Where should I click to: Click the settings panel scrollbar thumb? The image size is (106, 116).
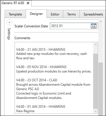pyautogui.click(x=101, y=89)
